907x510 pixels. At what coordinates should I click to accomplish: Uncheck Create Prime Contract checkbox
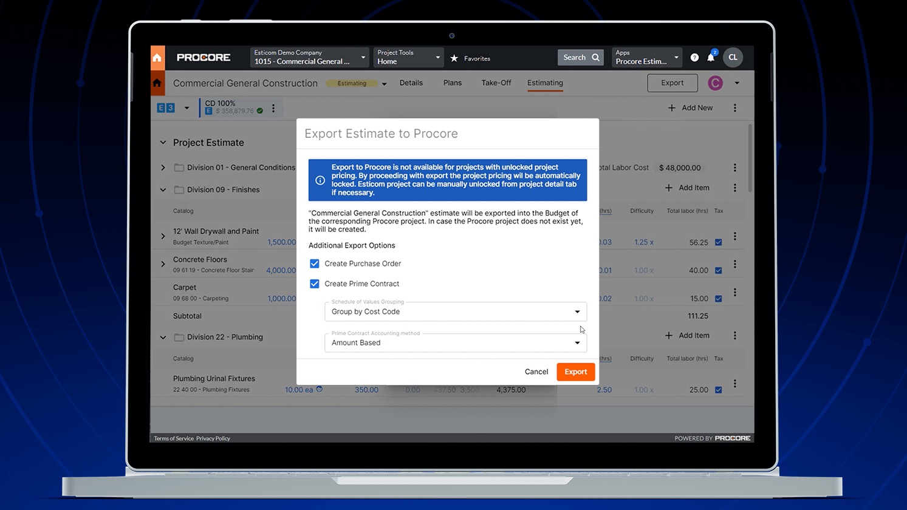[x=315, y=284]
